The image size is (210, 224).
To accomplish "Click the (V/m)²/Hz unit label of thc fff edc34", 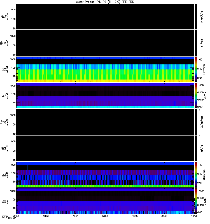I will 202,122.
